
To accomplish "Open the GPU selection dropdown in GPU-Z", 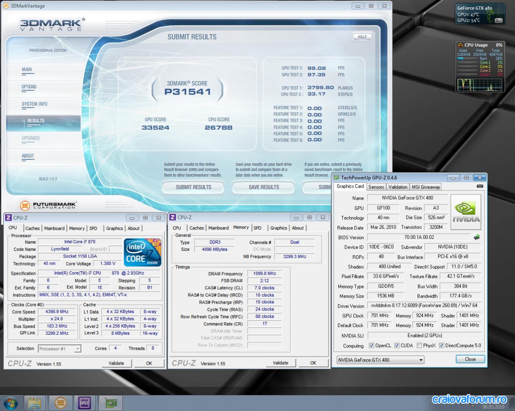I will [380, 360].
